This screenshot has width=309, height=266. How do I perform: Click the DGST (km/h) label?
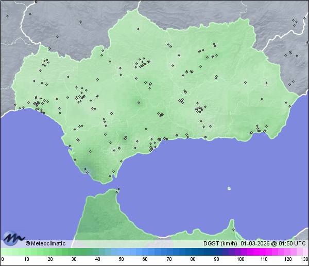(220, 243)
